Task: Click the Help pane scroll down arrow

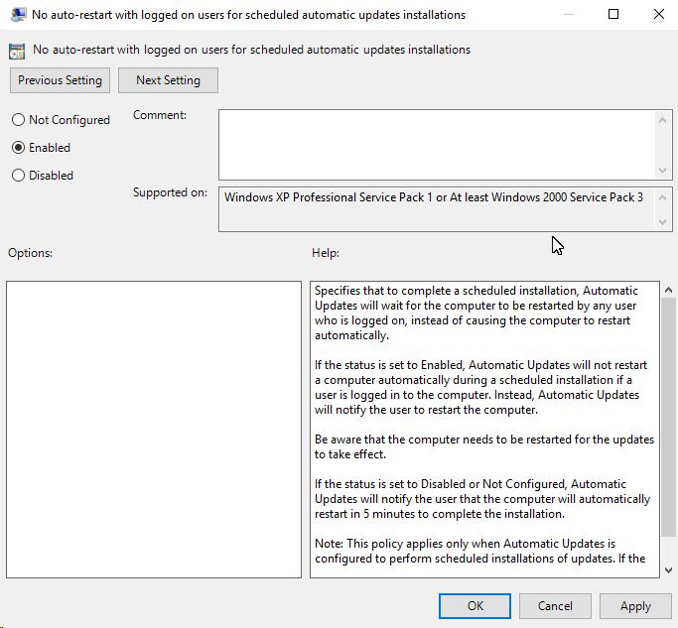Action: pyautogui.click(x=668, y=570)
